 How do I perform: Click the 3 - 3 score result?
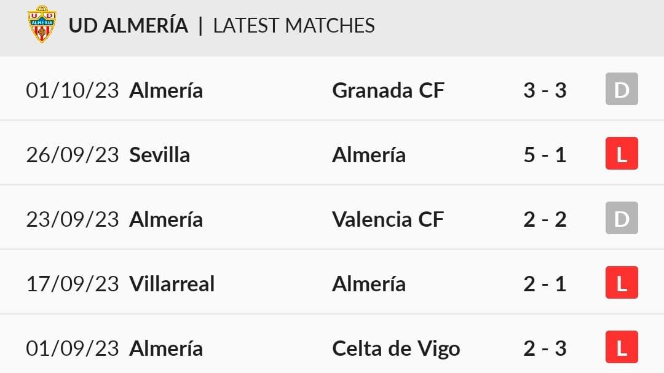click(545, 90)
